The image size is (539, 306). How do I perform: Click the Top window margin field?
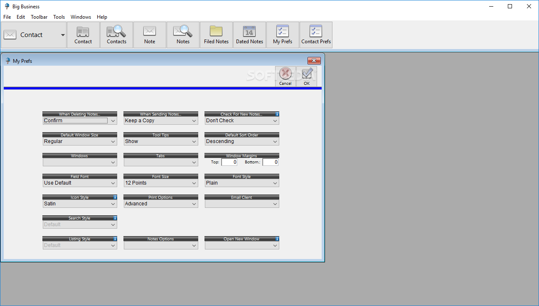pyautogui.click(x=229, y=162)
